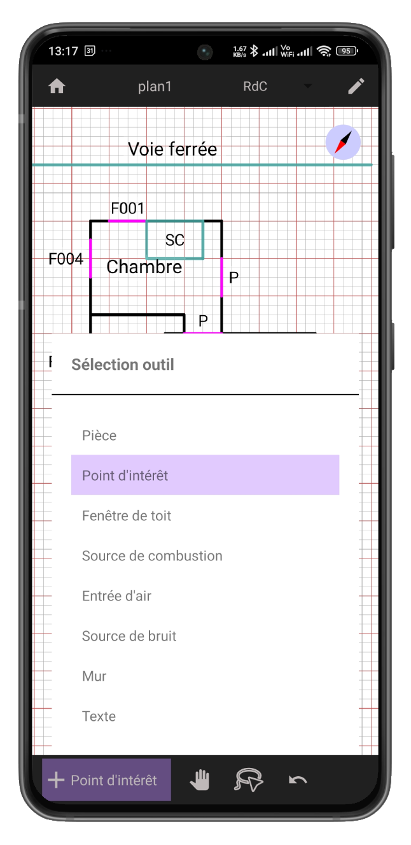
Task: Choose Pièce from tool list
Action: (x=99, y=436)
